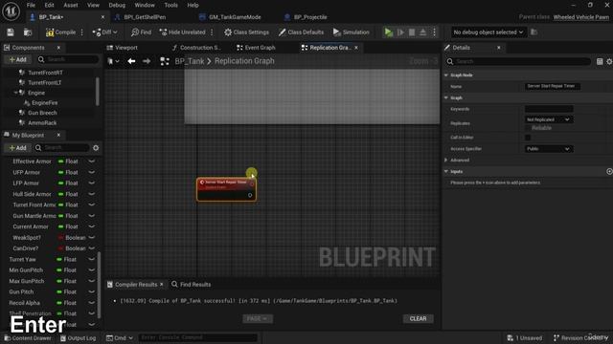Screen dimensions: 613x344
Task: Open Class Defaults
Action: 301,32
